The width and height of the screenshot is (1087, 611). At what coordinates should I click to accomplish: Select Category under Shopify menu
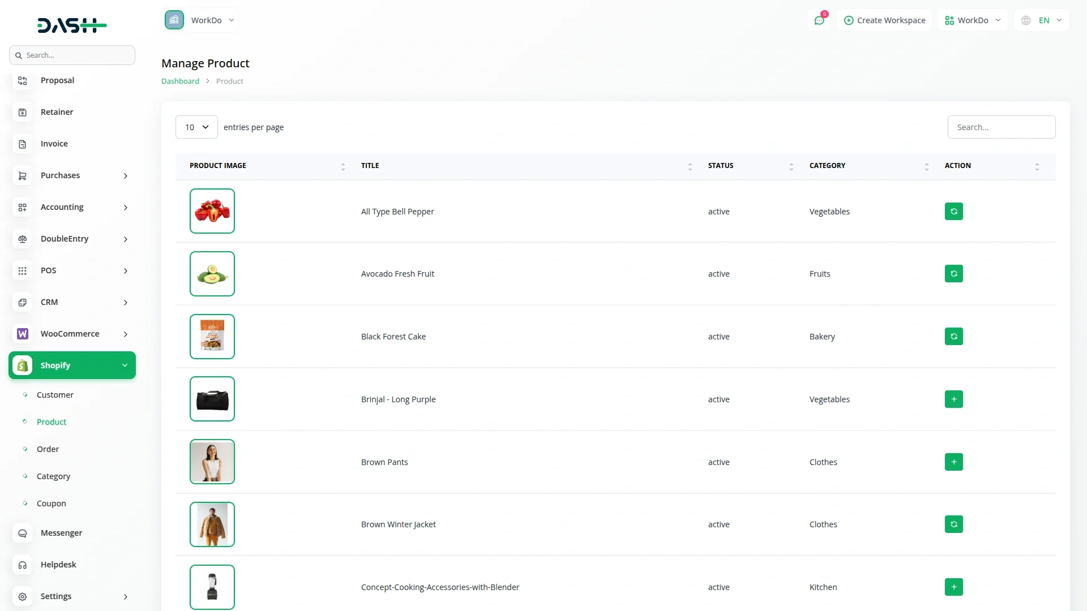pyautogui.click(x=53, y=476)
